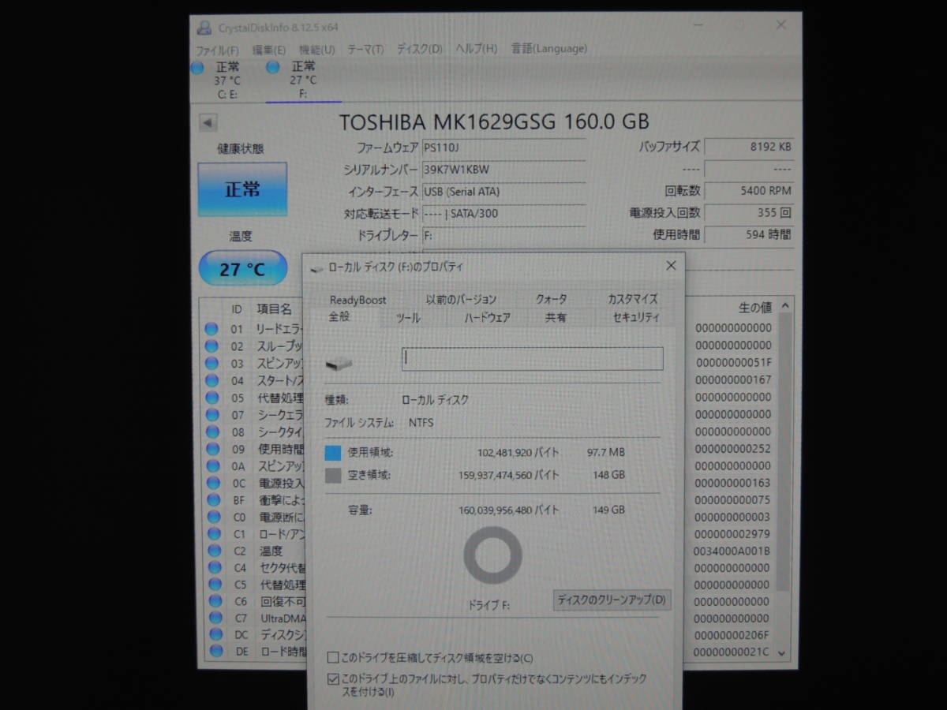
Task: Click the status orb for ID 04
Action: (x=211, y=380)
